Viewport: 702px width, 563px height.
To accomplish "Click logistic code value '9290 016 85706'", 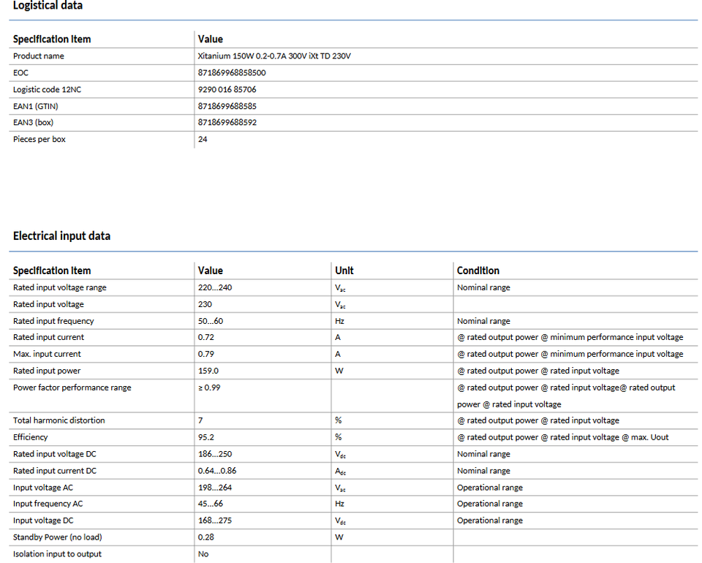I will point(227,89).
